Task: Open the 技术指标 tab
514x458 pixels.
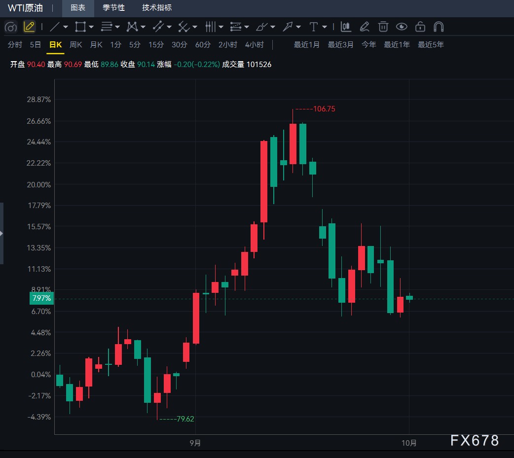Action: [x=157, y=8]
